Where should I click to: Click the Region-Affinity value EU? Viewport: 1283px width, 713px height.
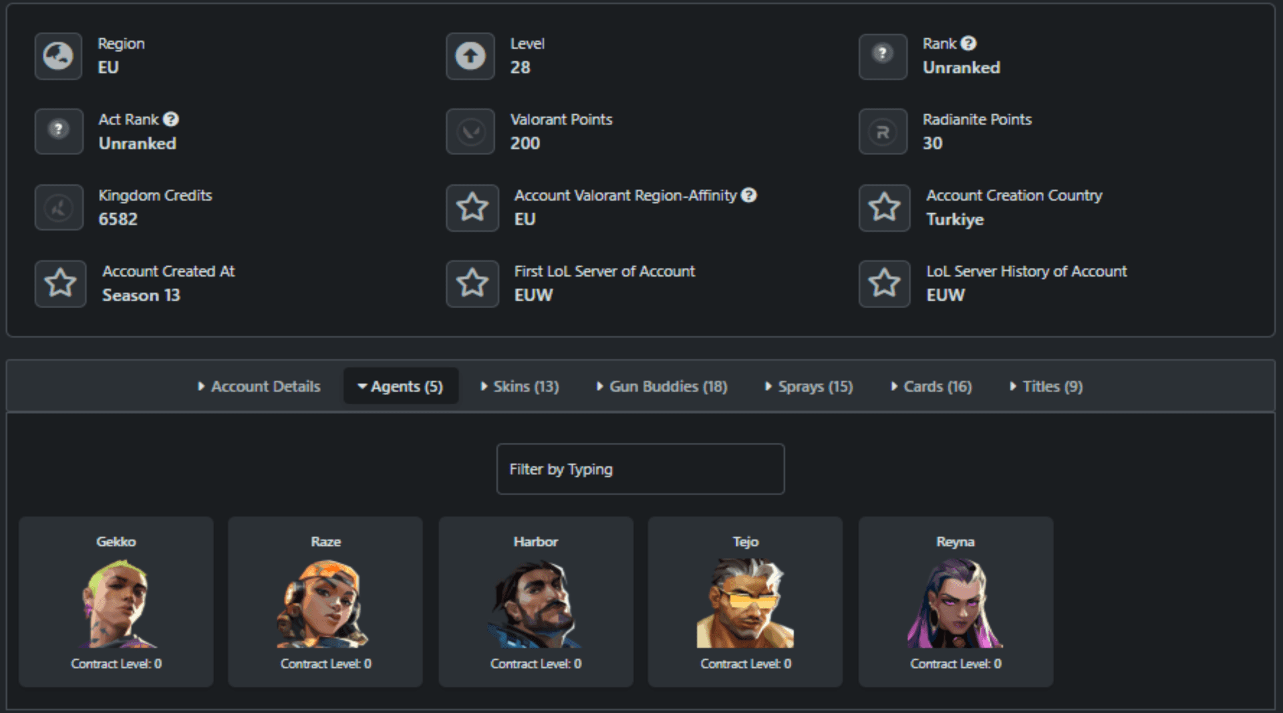[525, 219]
